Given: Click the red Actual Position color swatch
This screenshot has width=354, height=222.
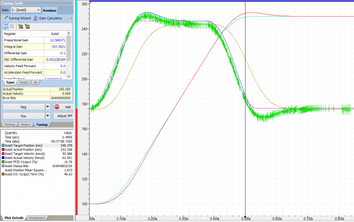Looking at the screenshot, I should click(x=3, y=149).
